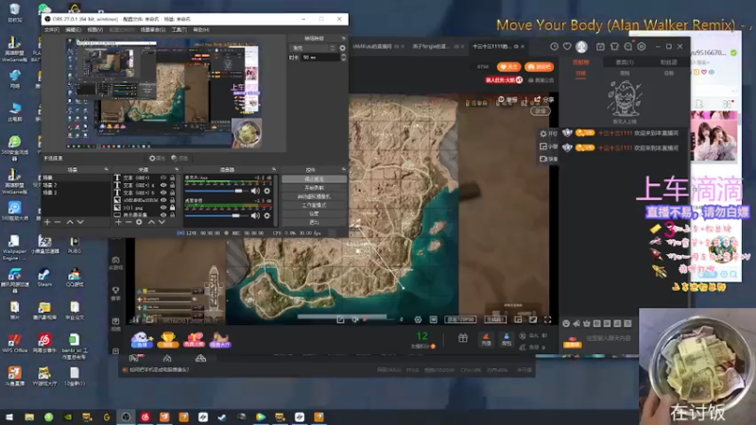Toggle 开灯 lights switch beside the player

[x=548, y=133]
